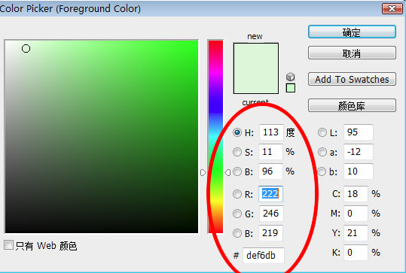Click the hex color def6db field
This screenshot has width=406, height=273.
tap(263, 256)
